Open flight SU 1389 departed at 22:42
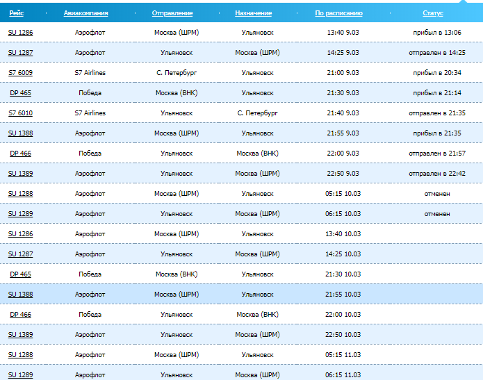Image resolution: width=483 pixels, height=380 pixels. pos(20,173)
